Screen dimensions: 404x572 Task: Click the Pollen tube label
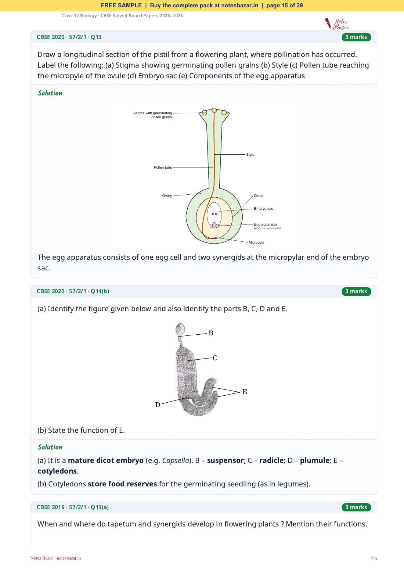click(x=163, y=168)
